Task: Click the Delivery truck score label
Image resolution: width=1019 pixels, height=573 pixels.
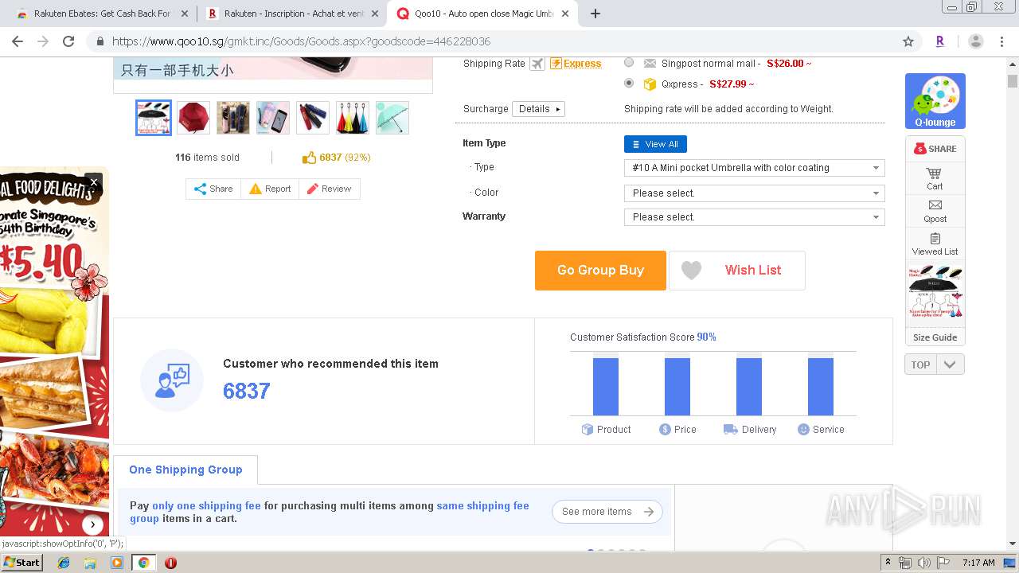Action: 749,429
